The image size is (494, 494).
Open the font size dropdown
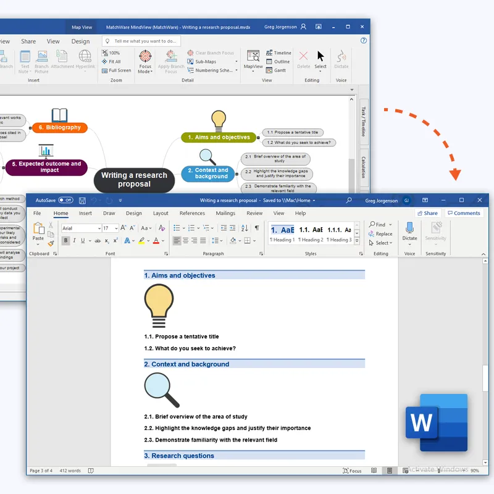115,228
